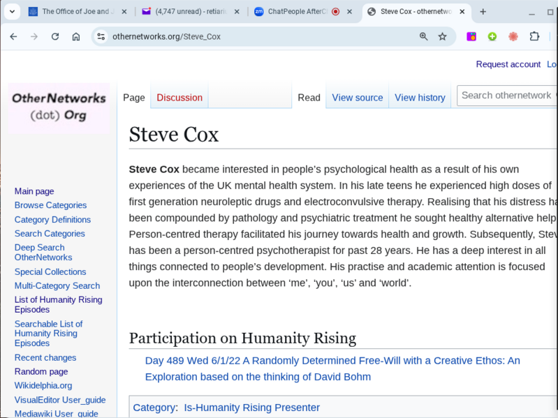Open Deep Search OtherNetworks link
The height and width of the screenshot is (418, 558).
coord(43,253)
